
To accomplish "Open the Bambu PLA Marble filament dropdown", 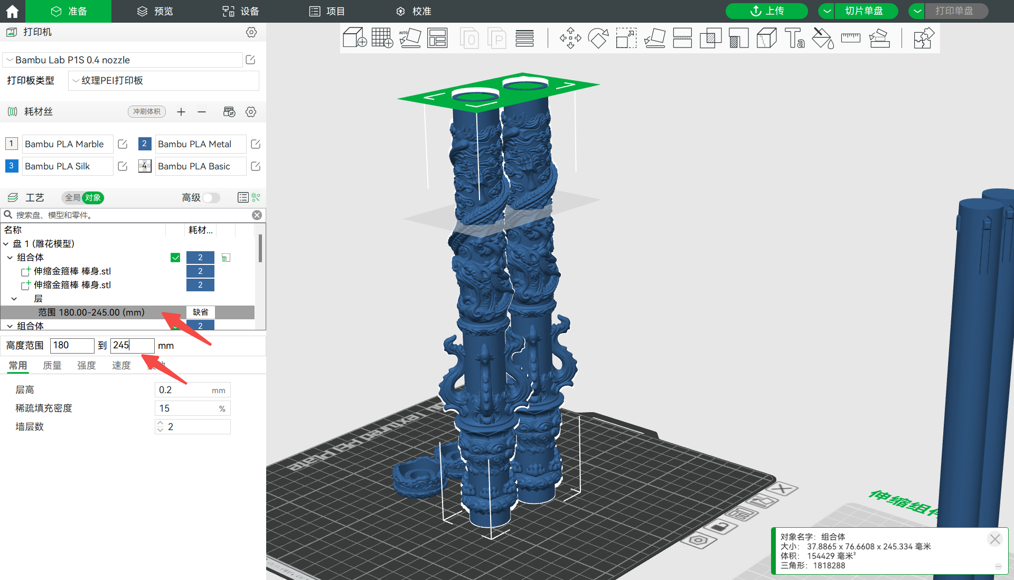I will point(68,144).
